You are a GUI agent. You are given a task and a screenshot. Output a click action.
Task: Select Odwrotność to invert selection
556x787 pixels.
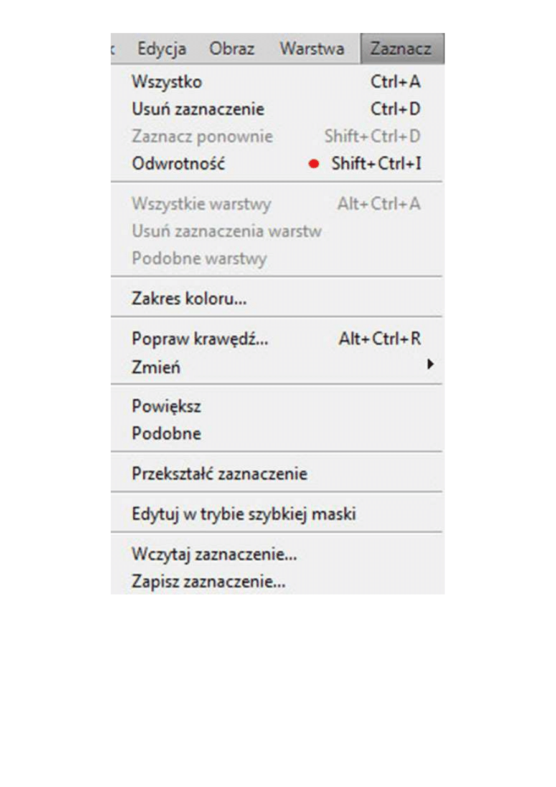click(x=178, y=164)
